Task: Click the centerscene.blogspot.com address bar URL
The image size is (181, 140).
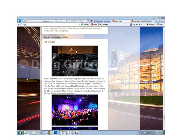Action: [55, 21]
